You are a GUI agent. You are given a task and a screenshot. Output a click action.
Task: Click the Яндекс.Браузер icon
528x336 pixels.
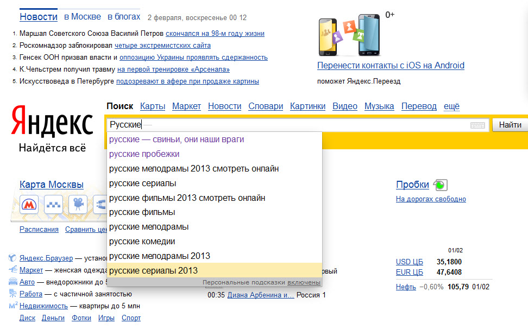(12, 258)
